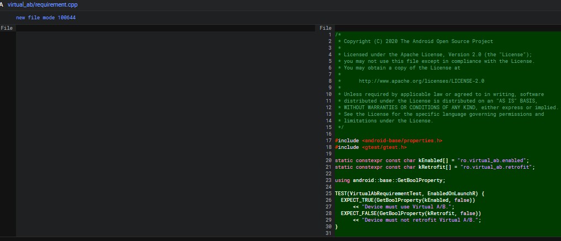Click line number 8 in the gutter

[330, 81]
